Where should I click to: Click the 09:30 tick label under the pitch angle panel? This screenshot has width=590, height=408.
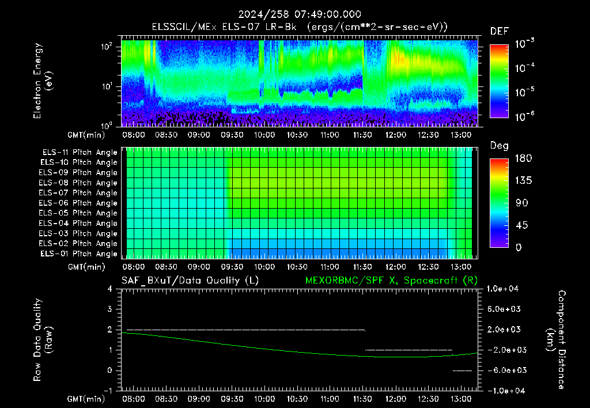click(232, 267)
